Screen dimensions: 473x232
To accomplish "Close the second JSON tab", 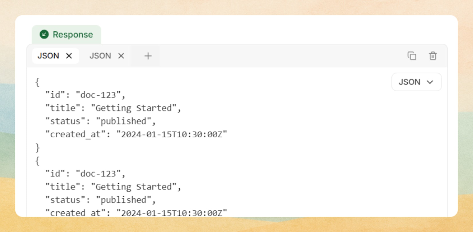I will tap(121, 56).
